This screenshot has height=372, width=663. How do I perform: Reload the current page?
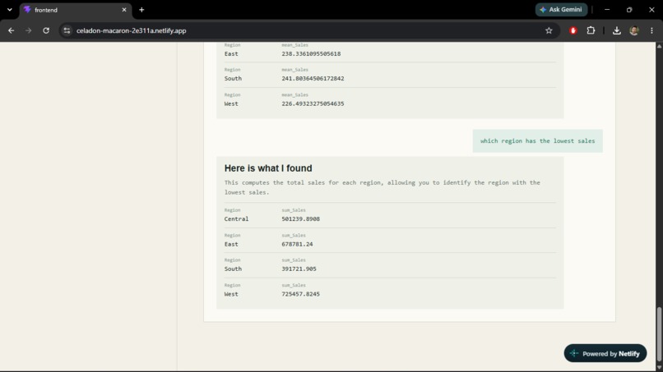click(x=46, y=30)
